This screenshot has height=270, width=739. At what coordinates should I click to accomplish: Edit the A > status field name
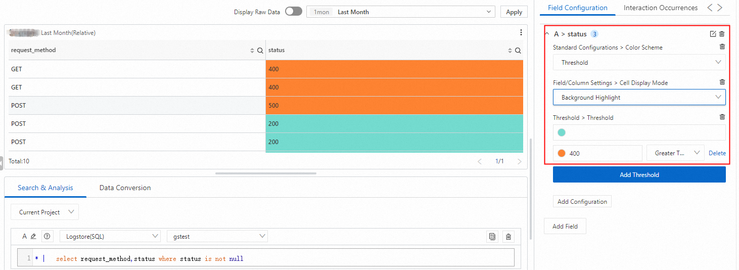(713, 34)
